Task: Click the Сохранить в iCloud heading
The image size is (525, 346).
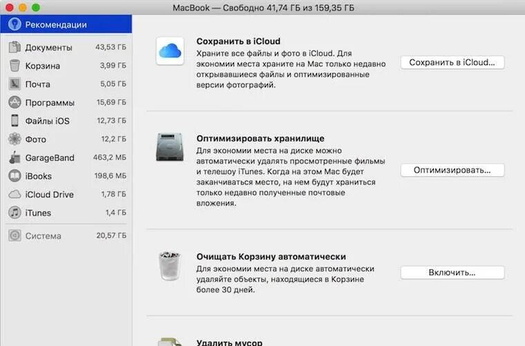Action: pyautogui.click(x=238, y=41)
